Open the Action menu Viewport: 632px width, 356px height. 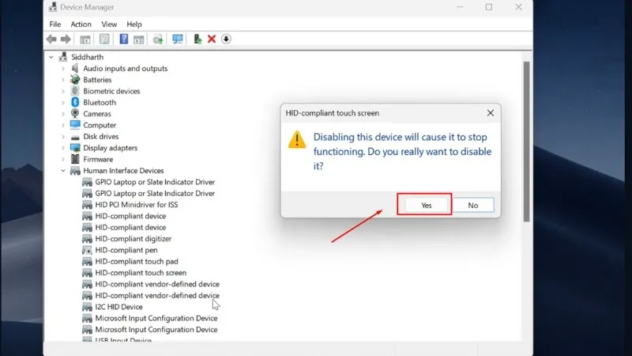(81, 25)
